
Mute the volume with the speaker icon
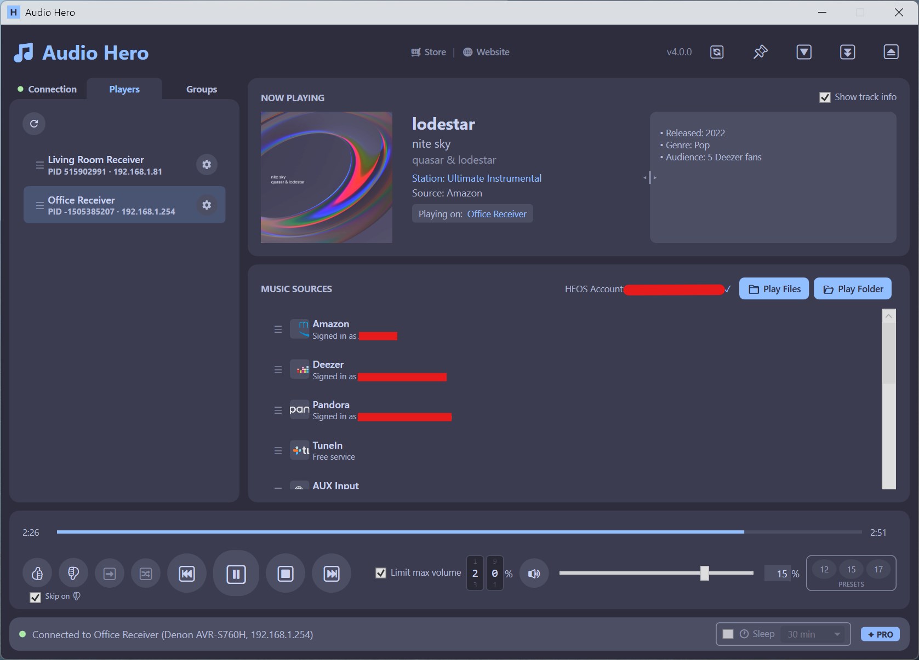coord(534,574)
